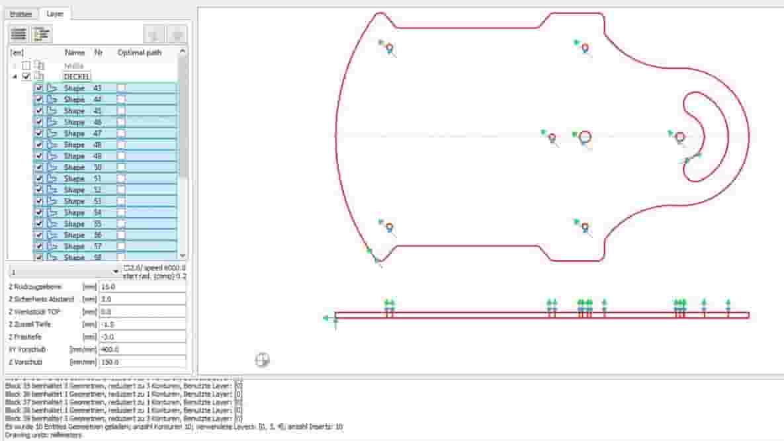Click the shape icon in row Shape 43
This screenshot has width=784, height=441.
[x=52, y=88]
